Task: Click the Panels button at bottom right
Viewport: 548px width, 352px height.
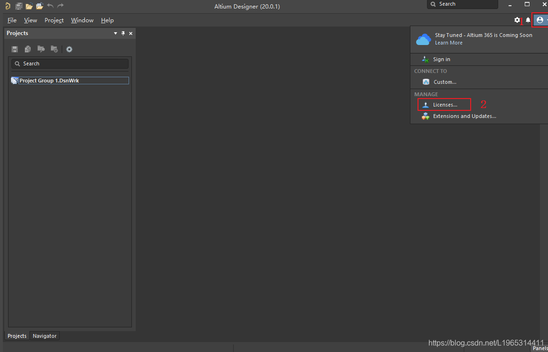Action: pyautogui.click(x=540, y=348)
